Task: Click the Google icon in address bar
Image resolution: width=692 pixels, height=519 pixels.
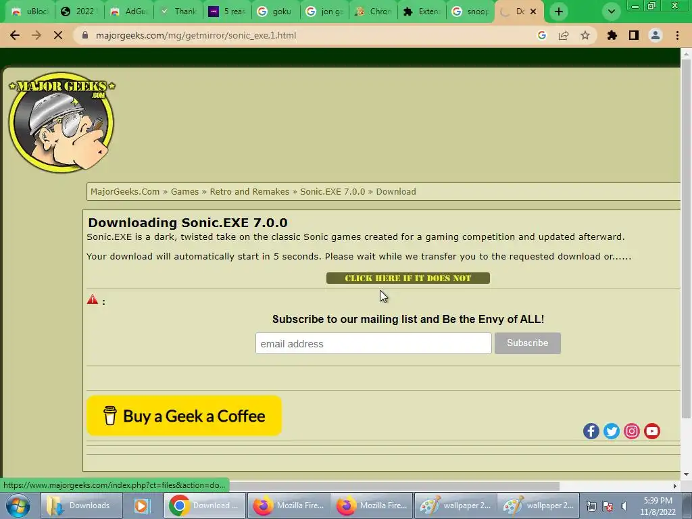Action: pyautogui.click(x=542, y=35)
